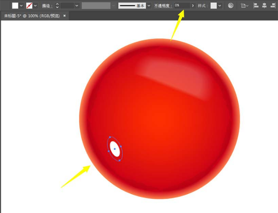Click the horizontal align right icon
The width and height of the screenshot is (278, 213).
[273, 6]
